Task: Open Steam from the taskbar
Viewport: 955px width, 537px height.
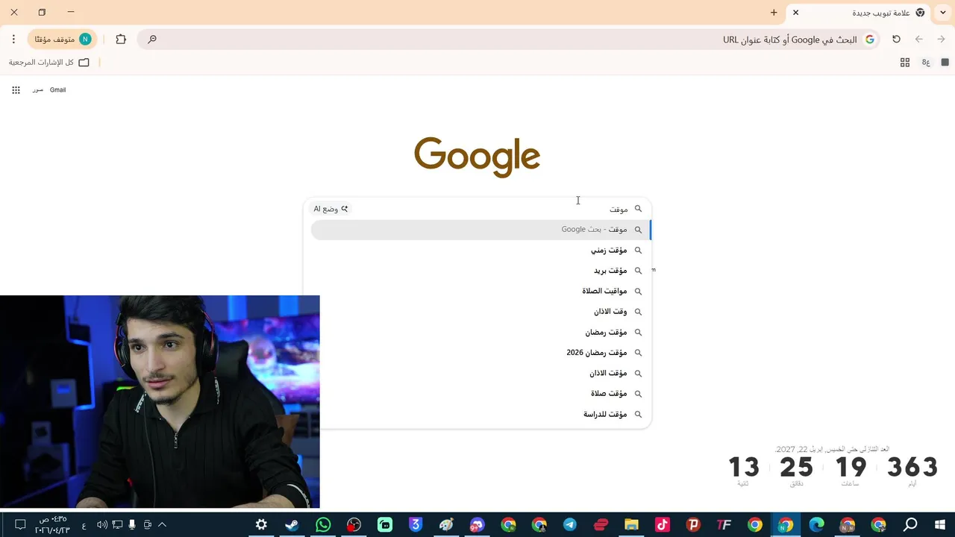Action: click(292, 525)
